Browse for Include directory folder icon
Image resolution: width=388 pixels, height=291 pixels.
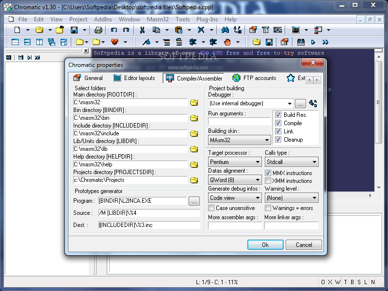(x=194, y=134)
